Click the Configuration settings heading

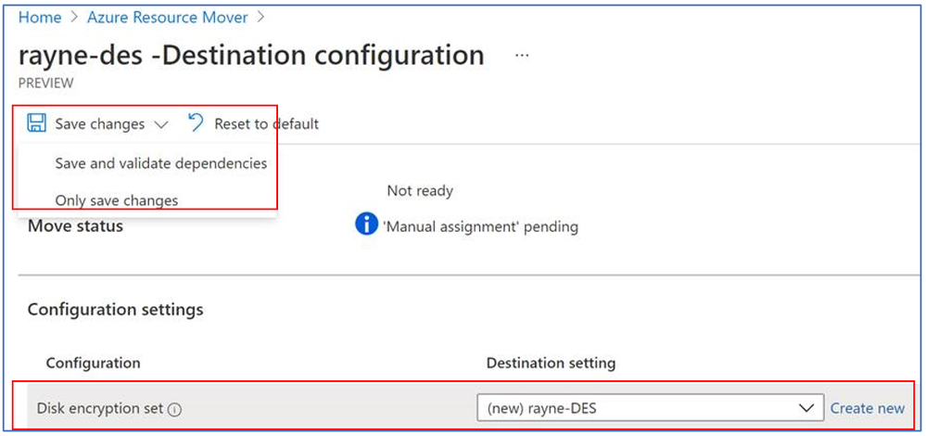point(116,310)
